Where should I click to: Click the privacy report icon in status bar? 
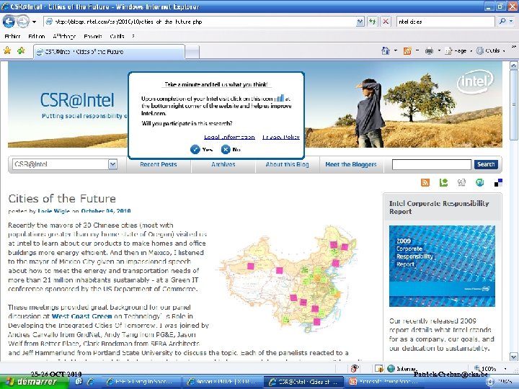[355, 368]
